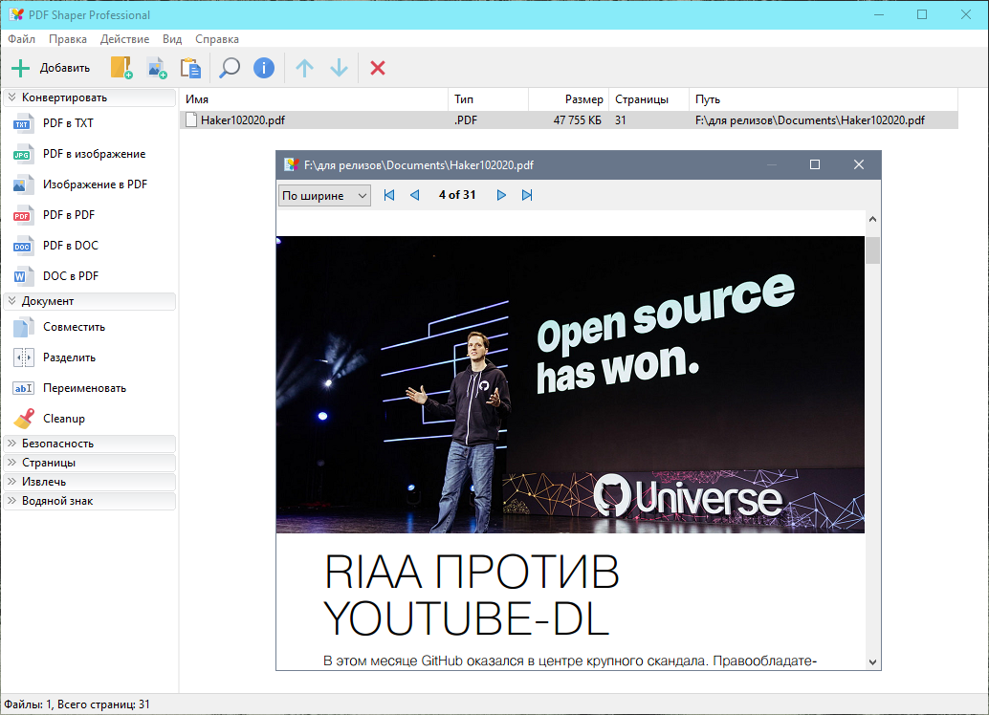Open the По ширине zoom dropdown
Image resolution: width=989 pixels, height=715 pixels.
(x=324, y=195)
